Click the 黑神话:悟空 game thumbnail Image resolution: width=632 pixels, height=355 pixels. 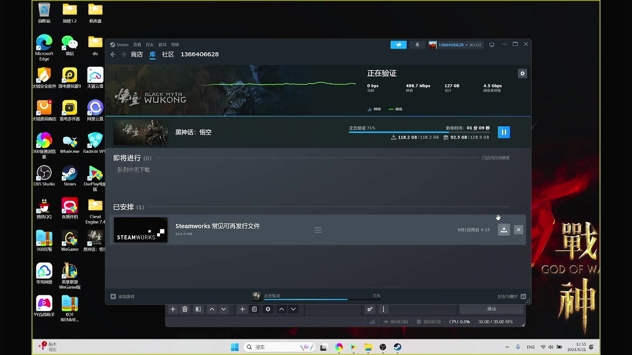click(x=141, y=132)
